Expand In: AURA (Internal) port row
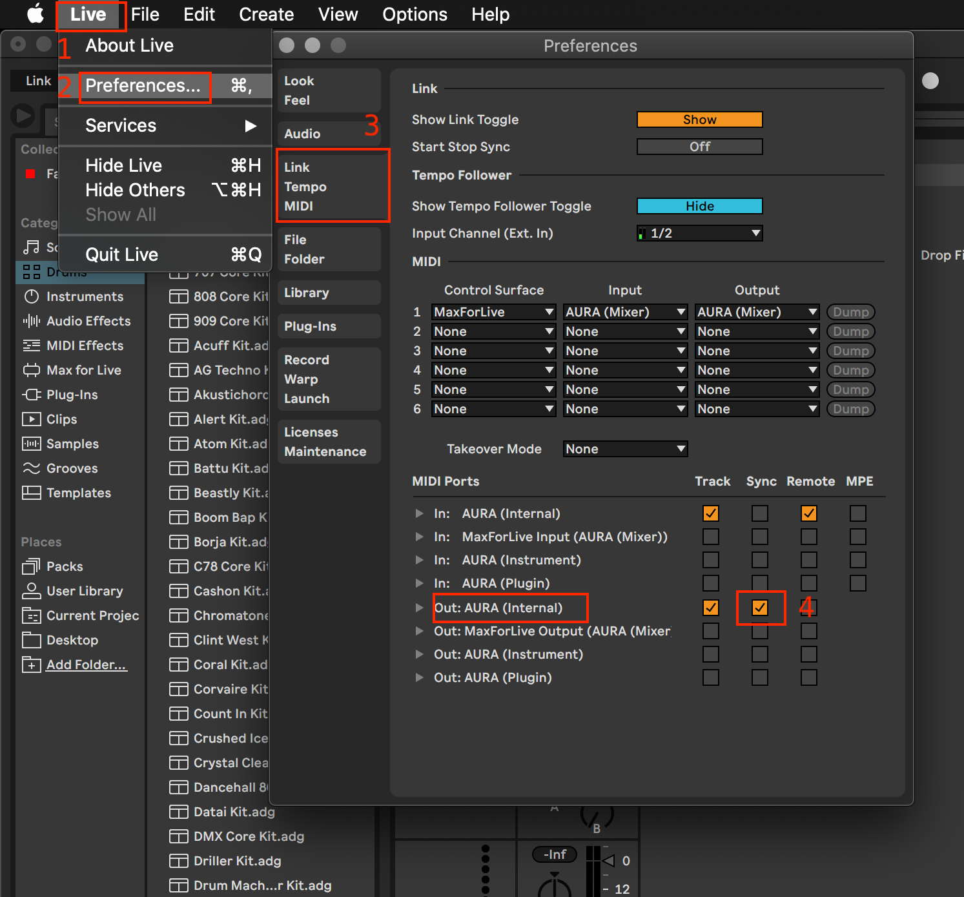The width and height of the screenshot is (964, 897). coord(420,513)
